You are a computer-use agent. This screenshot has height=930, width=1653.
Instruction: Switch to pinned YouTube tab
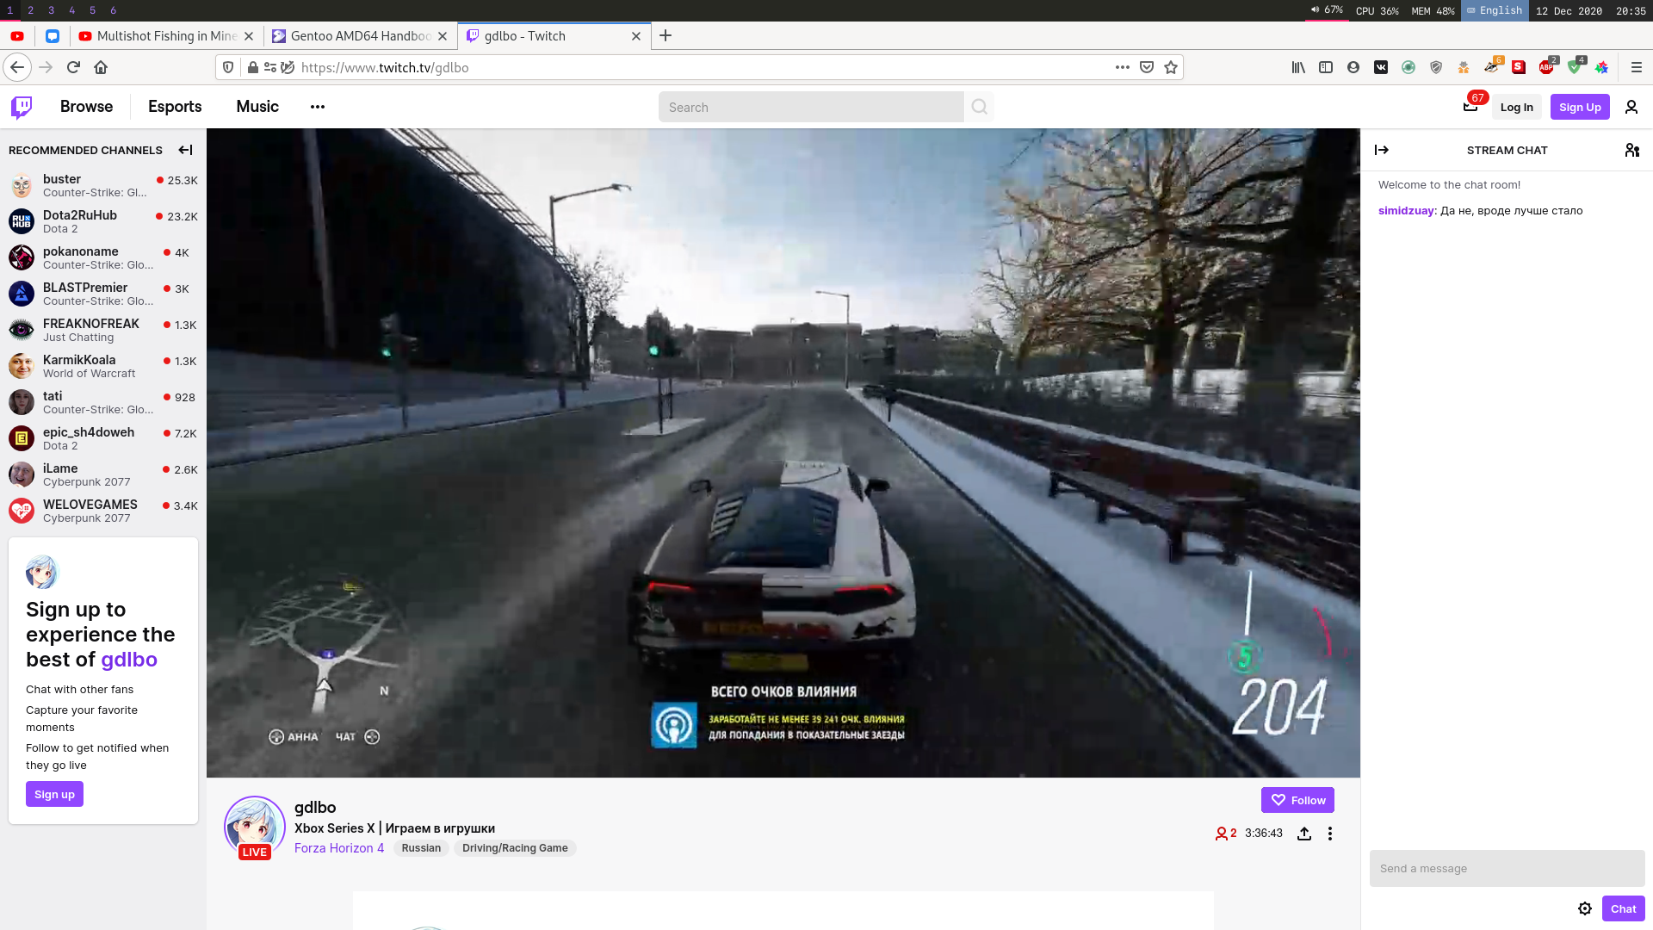pyautogui.click(x=17, y=36)
